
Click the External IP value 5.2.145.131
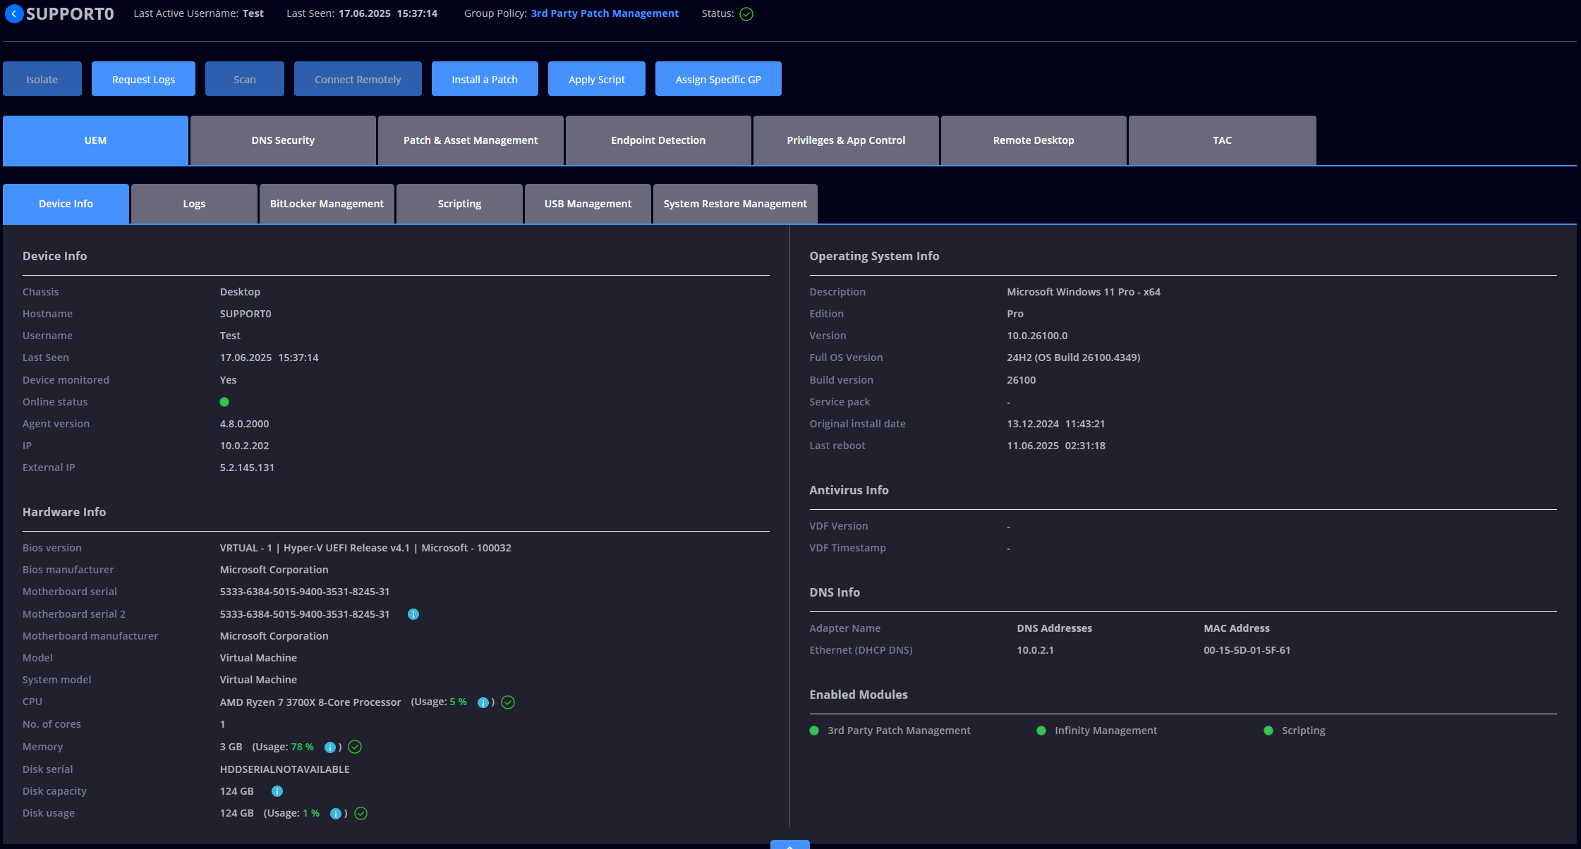[x=247, y=468]
